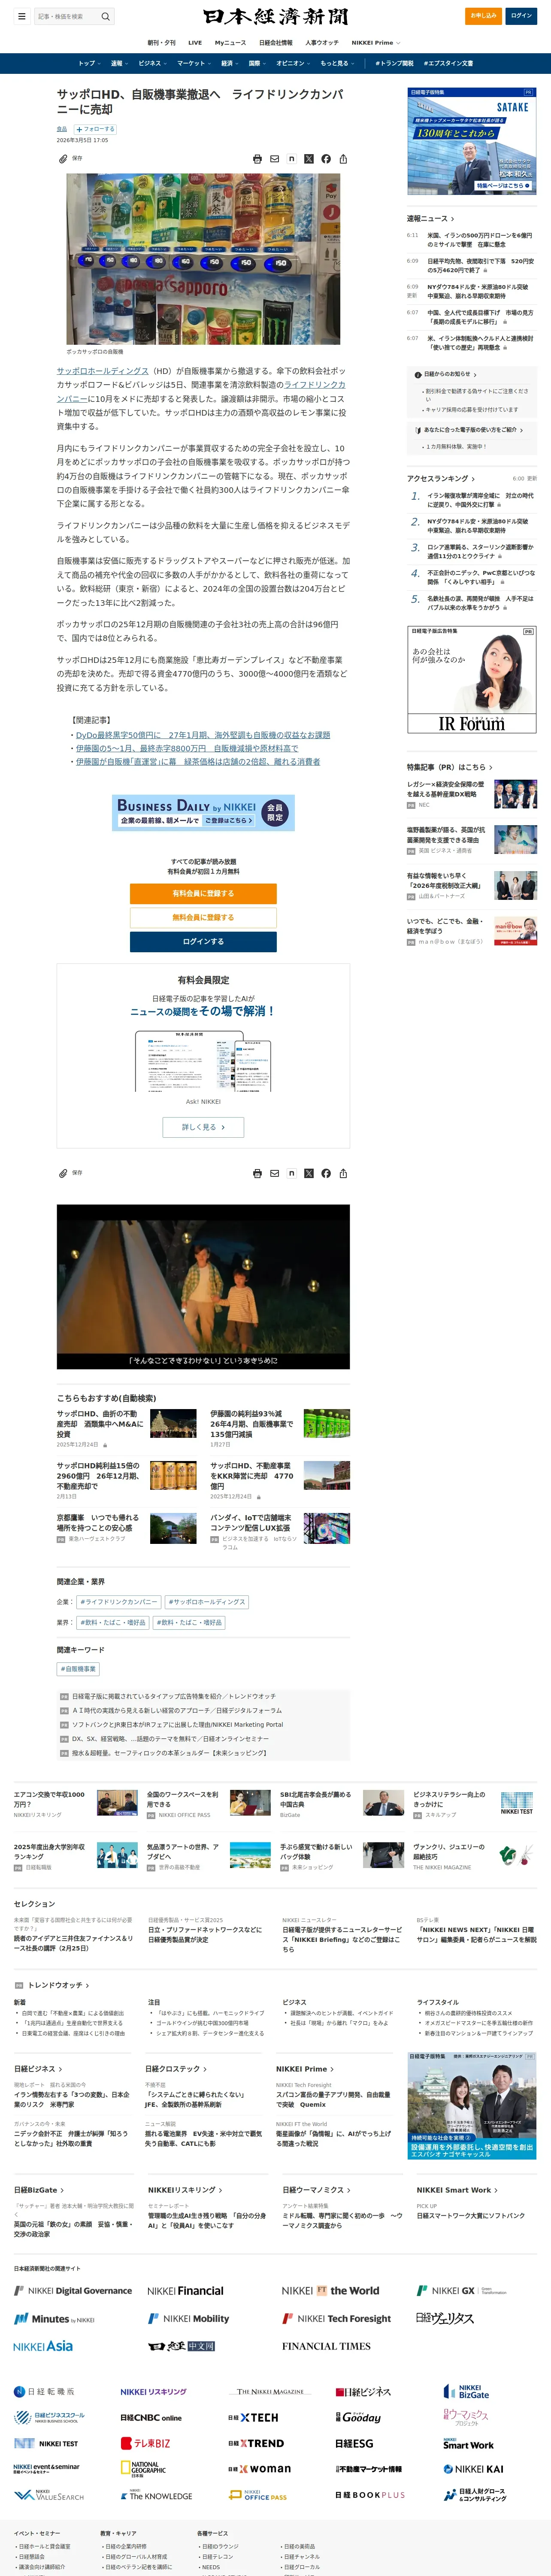Open the SATAKE advertisement banner

pyautogui.click(x=471, y=141)
